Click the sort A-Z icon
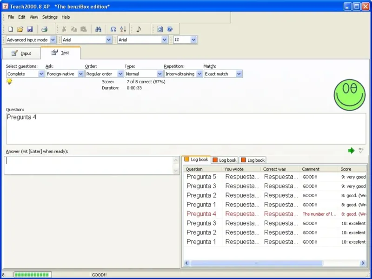372x279 pixels. coord(123,29)
